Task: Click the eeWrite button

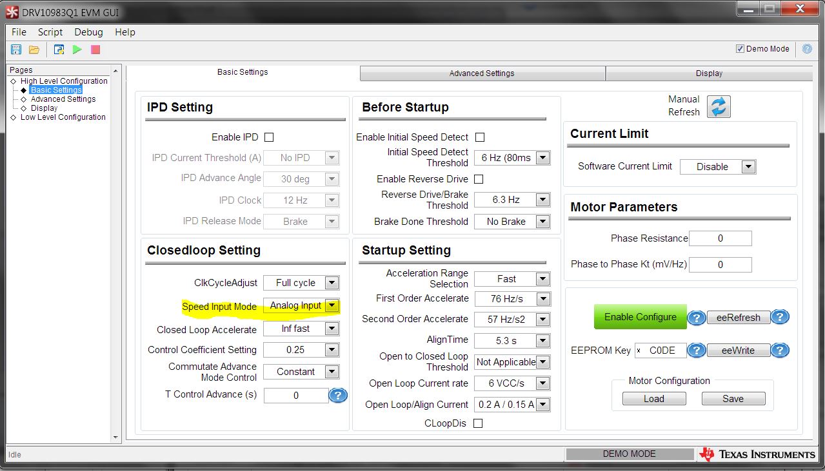Action: (739, 351)
